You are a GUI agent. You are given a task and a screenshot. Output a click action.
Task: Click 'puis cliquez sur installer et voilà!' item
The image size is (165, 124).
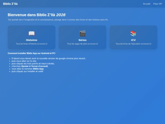[28, 71]
